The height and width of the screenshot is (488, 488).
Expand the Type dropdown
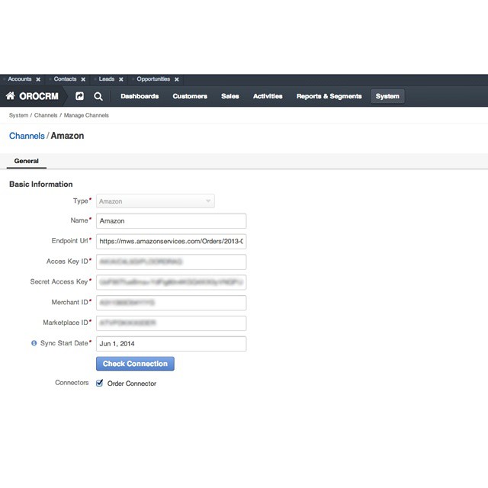pos(156,201)
